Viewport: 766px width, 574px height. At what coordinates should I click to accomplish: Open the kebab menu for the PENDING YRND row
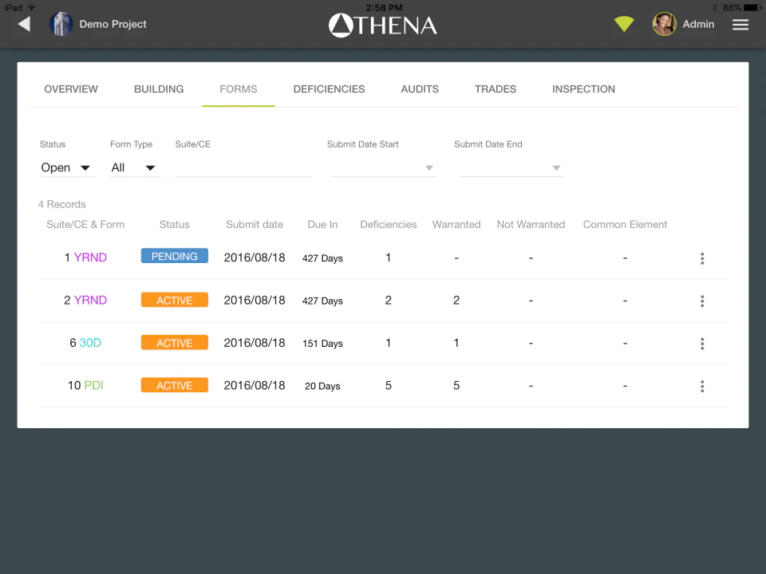point(702,258)
